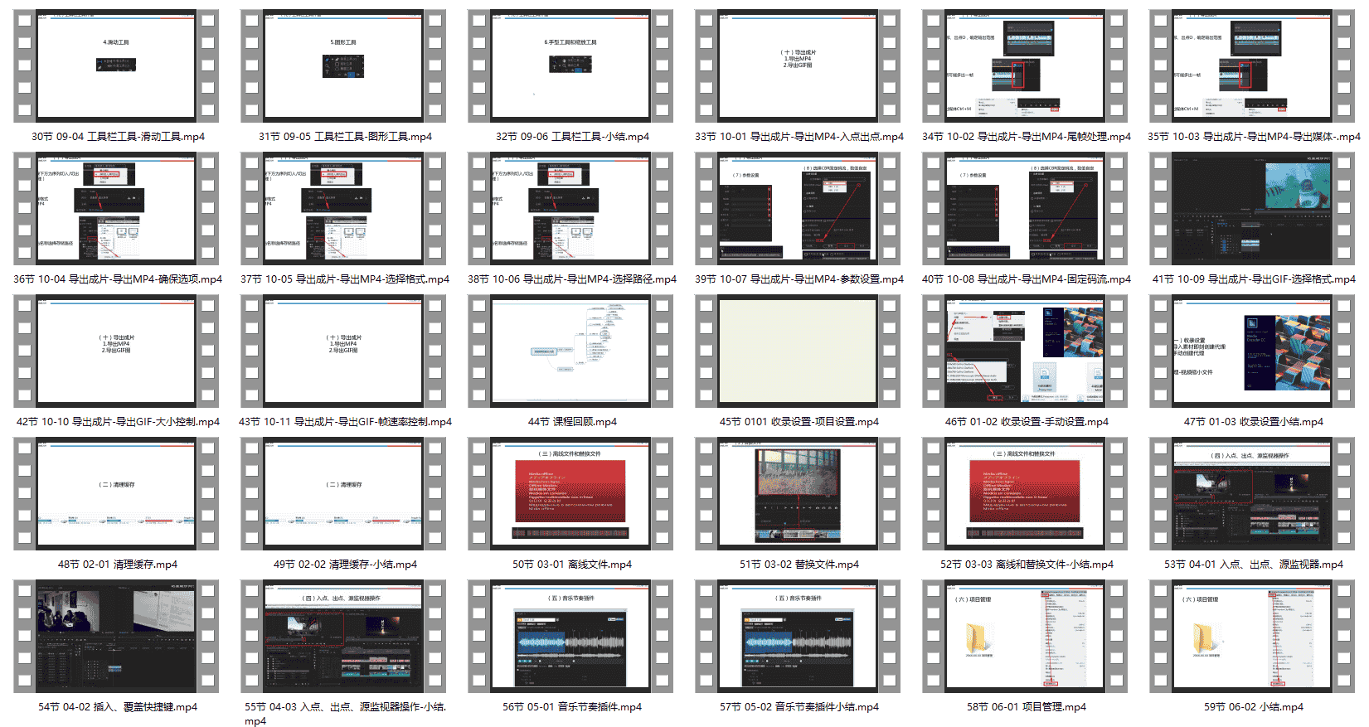The height and width of the screenshot is (727, 1369).
Task: Click the label '39节 10-07 导出成片-导出MP4-参数设置.mp4'
Action: click(799, 279)
